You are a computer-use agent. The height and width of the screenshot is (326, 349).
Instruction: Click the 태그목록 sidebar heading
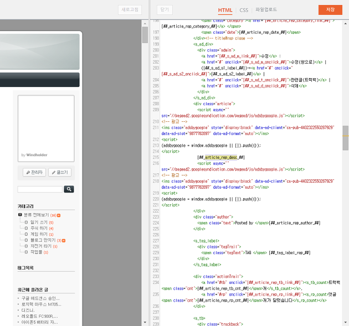tap(25, 268)
